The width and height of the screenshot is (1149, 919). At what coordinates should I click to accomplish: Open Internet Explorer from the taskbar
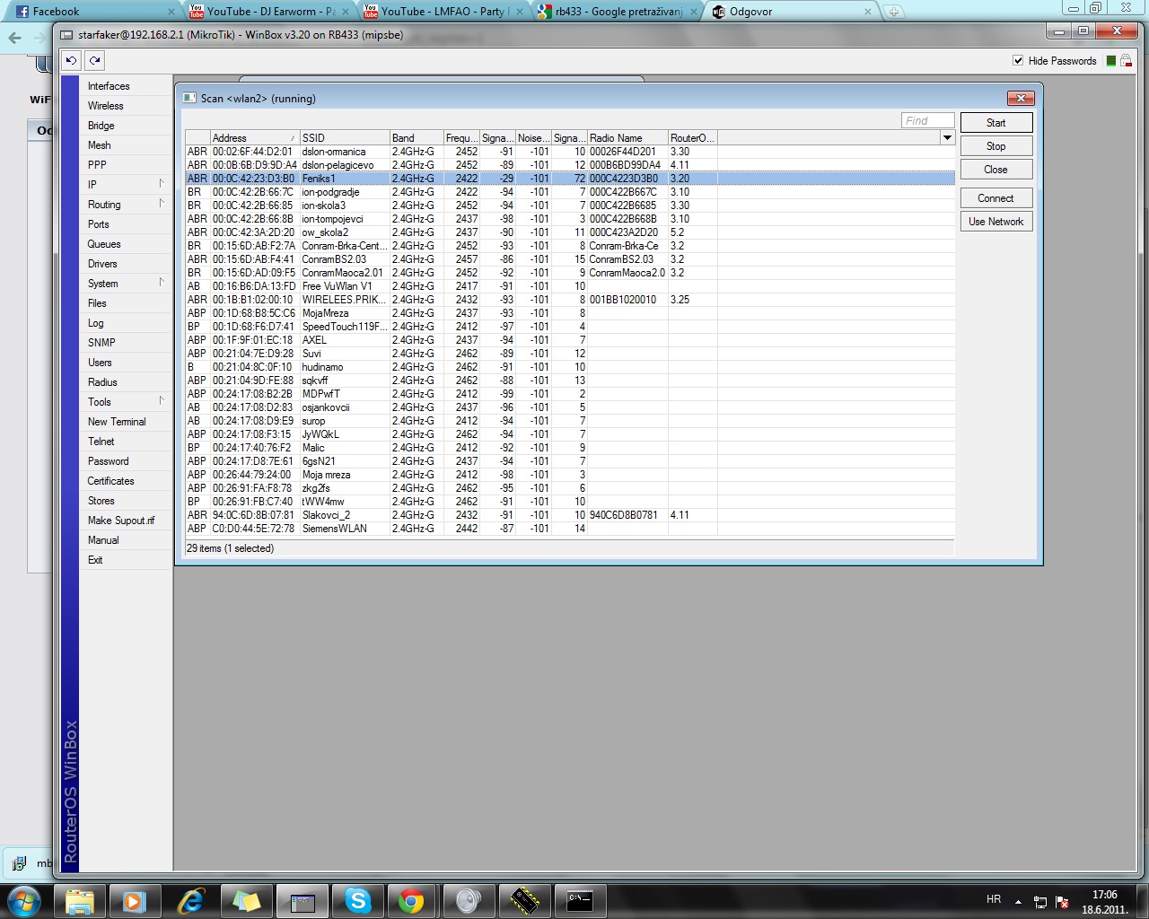[191, 900]
